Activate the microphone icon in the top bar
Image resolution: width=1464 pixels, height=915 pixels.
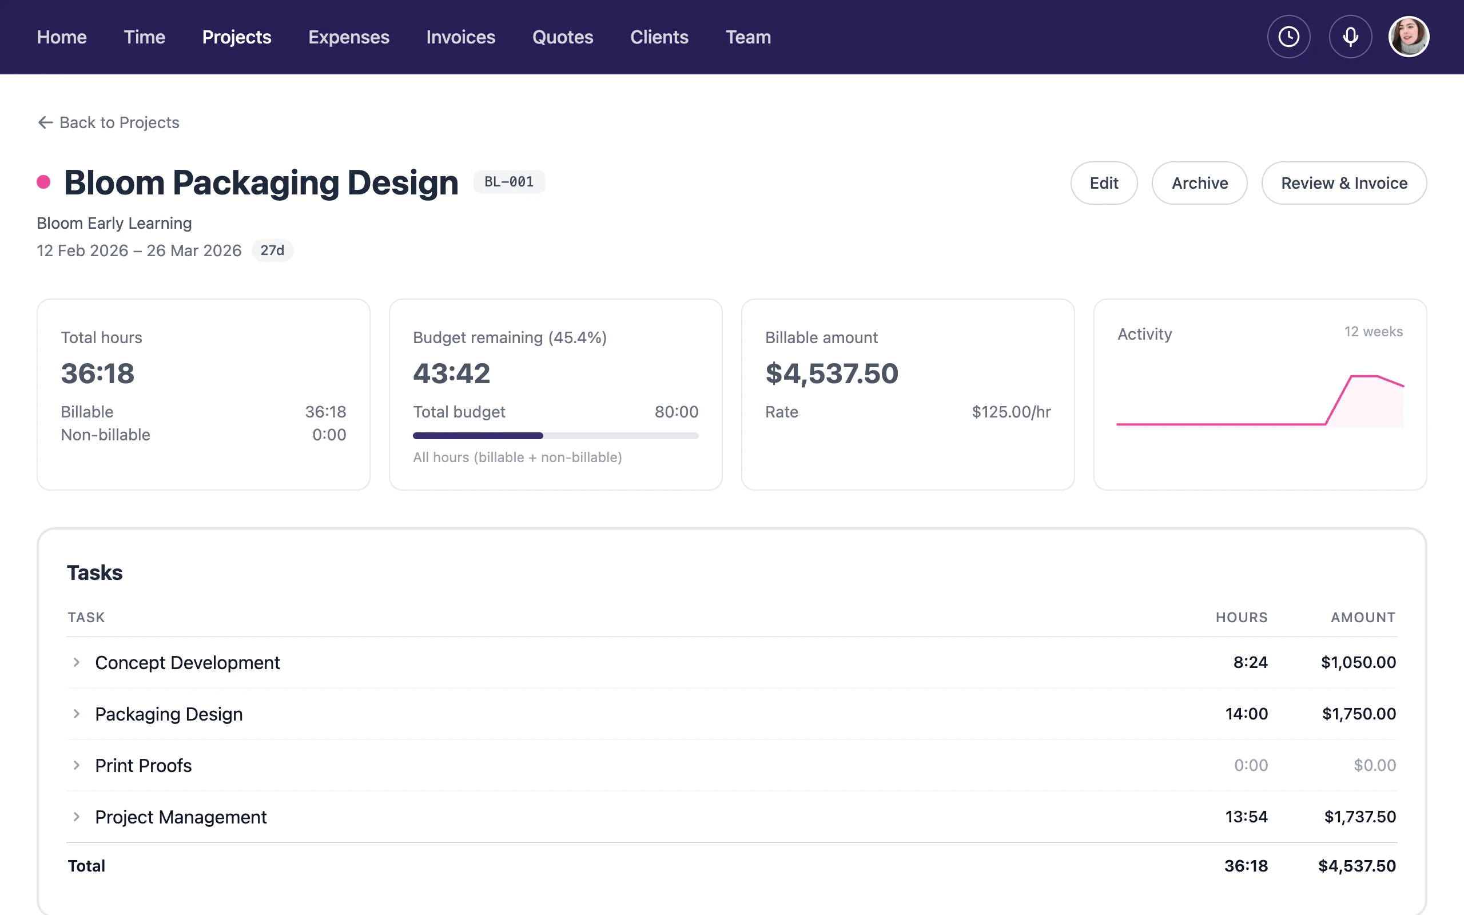coord(1350,36)
